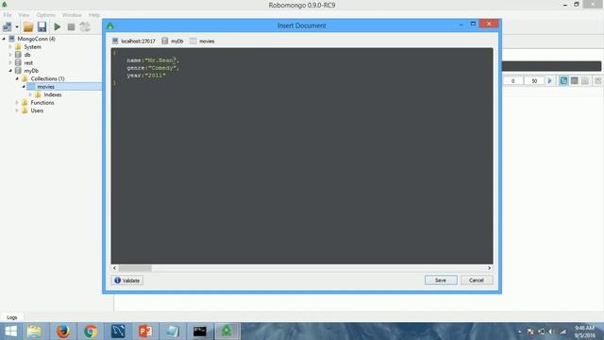This screenshot has width=604, height=340.
Task: Select the MongoConn (4) tree item
Action: pos(36,39)
